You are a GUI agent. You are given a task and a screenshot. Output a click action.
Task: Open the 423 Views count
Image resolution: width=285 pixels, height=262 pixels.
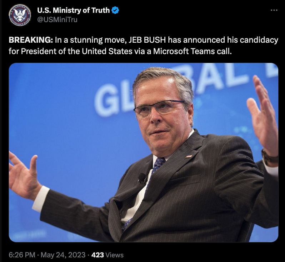[x=107, y=255]
